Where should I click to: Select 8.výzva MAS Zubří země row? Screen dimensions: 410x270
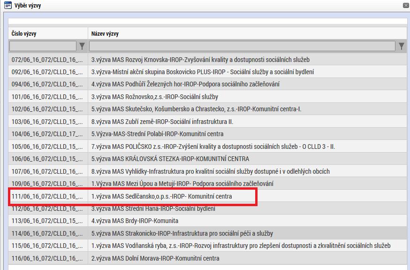click(162, 122)
